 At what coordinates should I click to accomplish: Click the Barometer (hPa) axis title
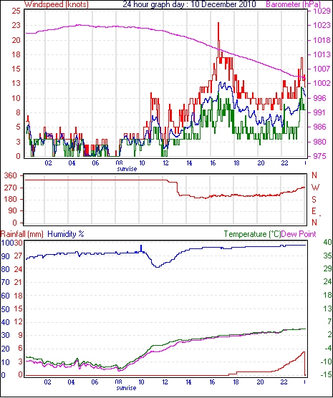(293, 4)
